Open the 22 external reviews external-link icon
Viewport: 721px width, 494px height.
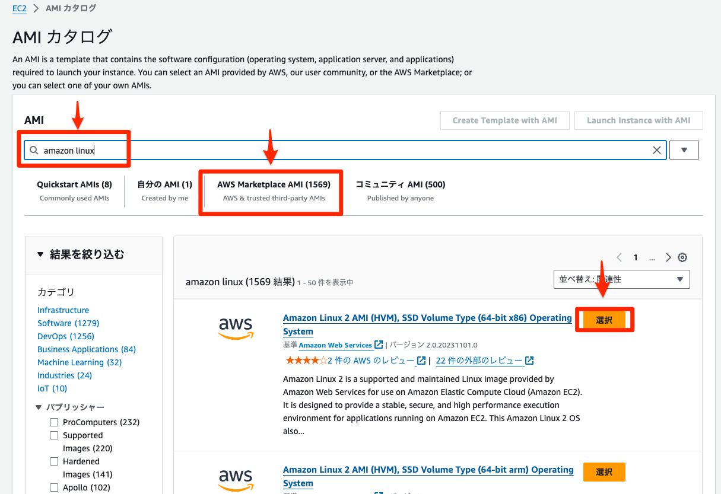528,360
